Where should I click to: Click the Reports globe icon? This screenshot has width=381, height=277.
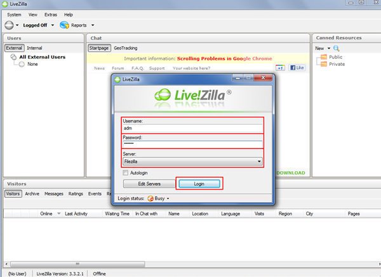pyautogui.click(x=64, y=25)
